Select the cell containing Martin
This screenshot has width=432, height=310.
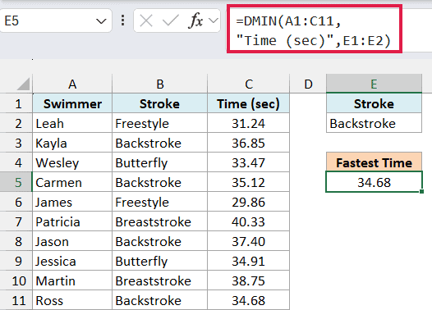coord(72,280)
